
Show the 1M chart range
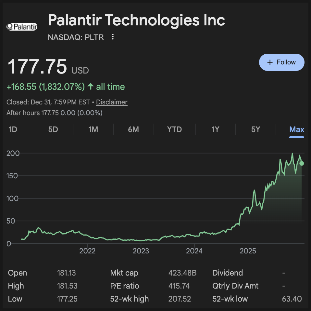pos(93,129)
